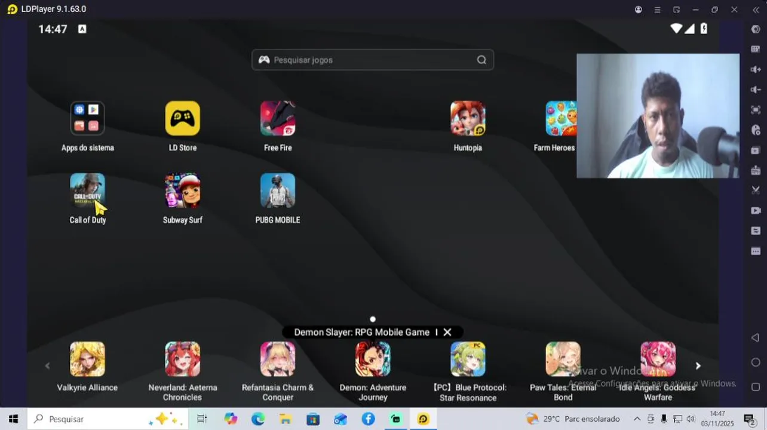
Task: Open the Windows volume control
Action: click(x=691, y=419)
